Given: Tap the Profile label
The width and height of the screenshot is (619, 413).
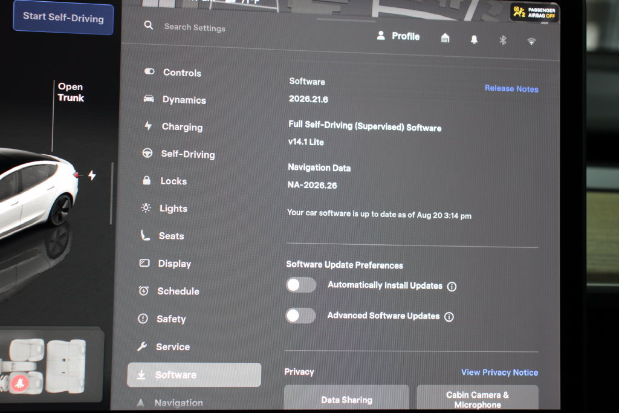Looking at the screenshot, I should point(406,36).
